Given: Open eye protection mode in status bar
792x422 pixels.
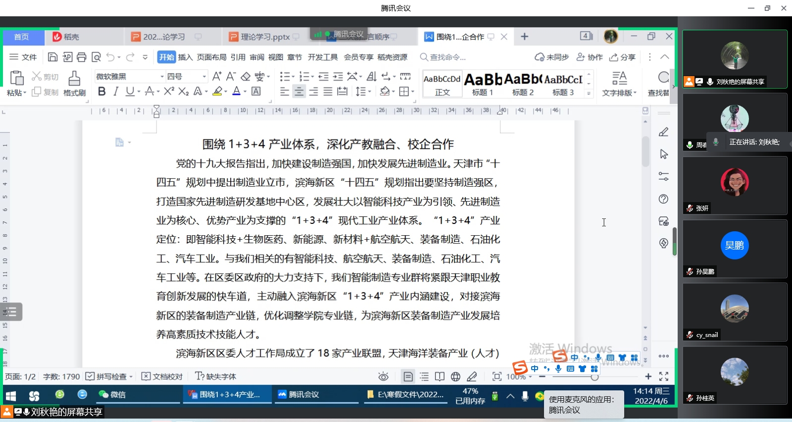Looking at the screenshot, I should [383, 377].
